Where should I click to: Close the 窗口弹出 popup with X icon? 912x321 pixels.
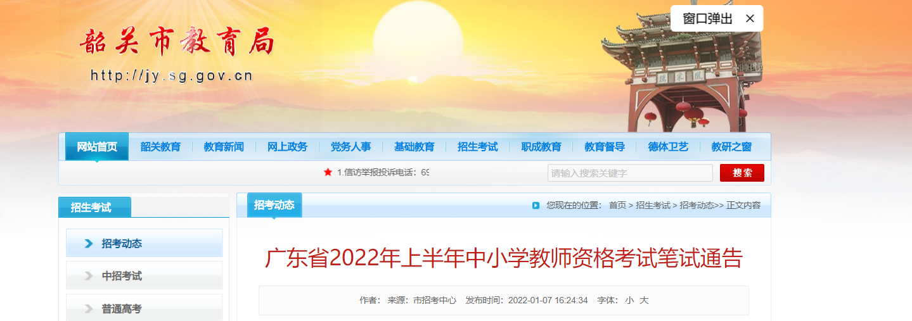pos(750,18)
